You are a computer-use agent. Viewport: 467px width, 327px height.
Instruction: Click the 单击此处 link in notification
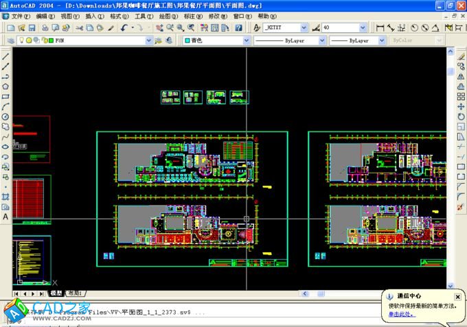(x=400, y=314)
